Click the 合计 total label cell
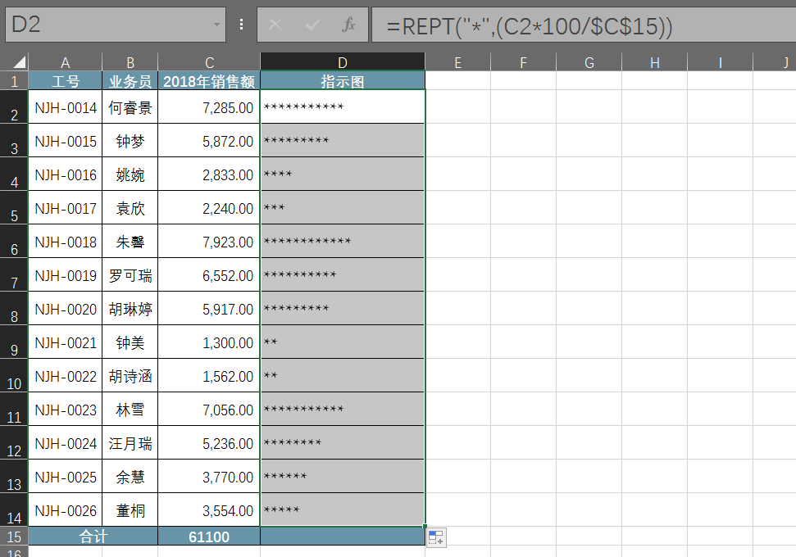The height and width of the screenshot is (557, 796). pyautogui.click(x=93, y=537)
